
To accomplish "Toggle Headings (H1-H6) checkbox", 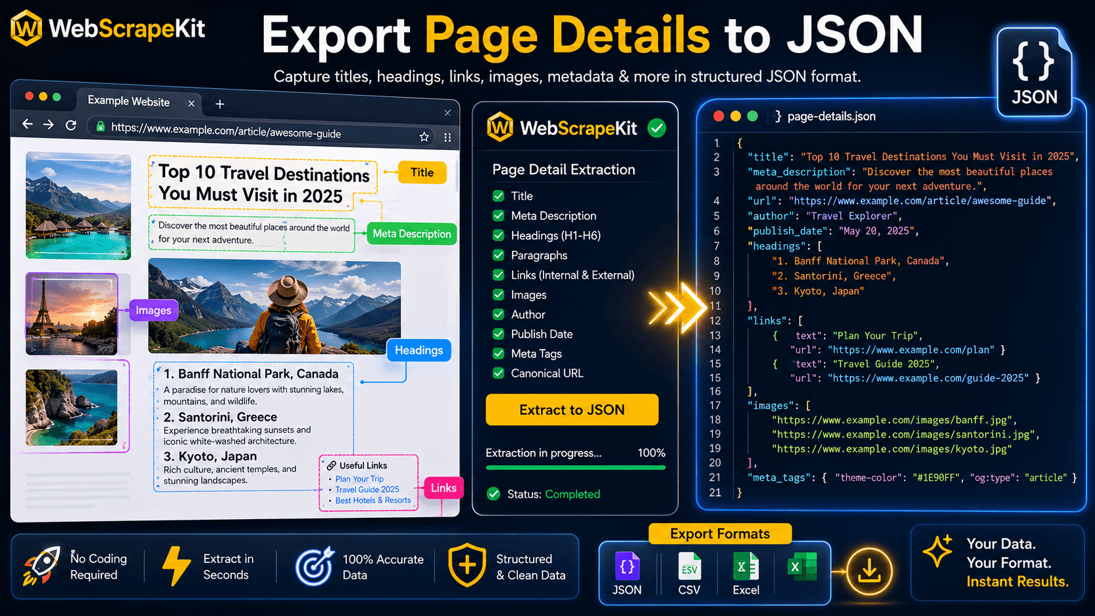I will (498, 236).
